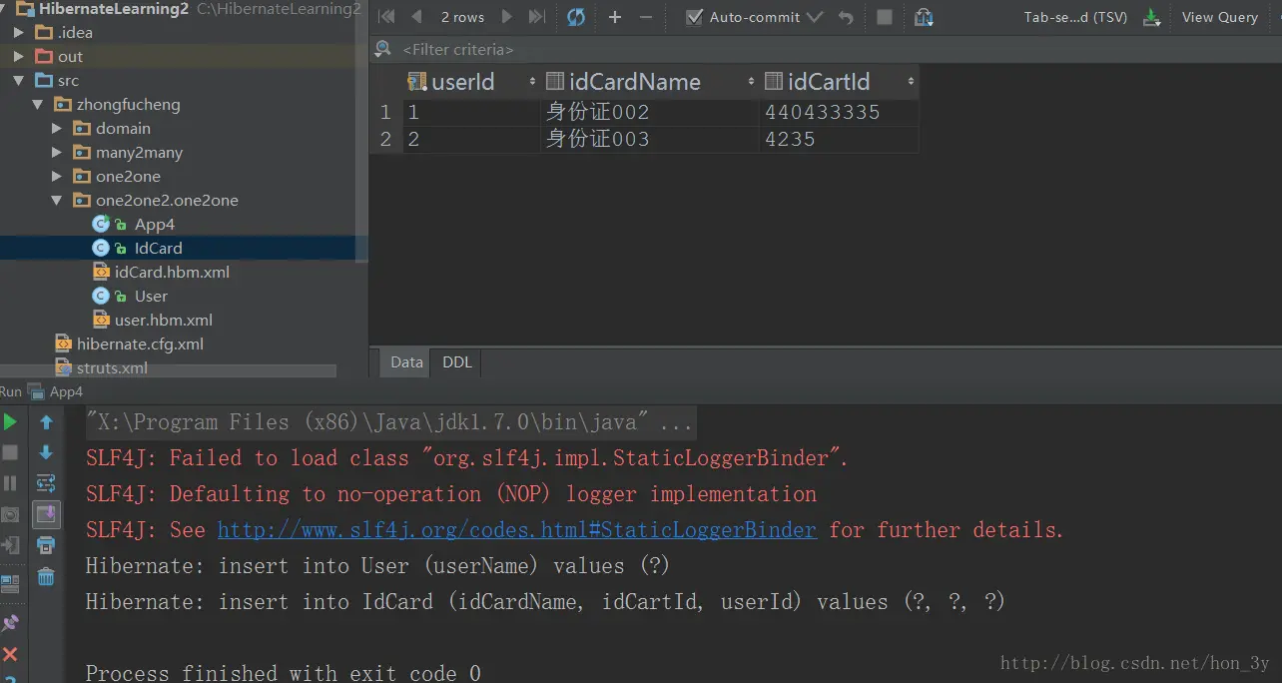Toggle soft wraps in console

pyautogui.click(x=46, y=483)
